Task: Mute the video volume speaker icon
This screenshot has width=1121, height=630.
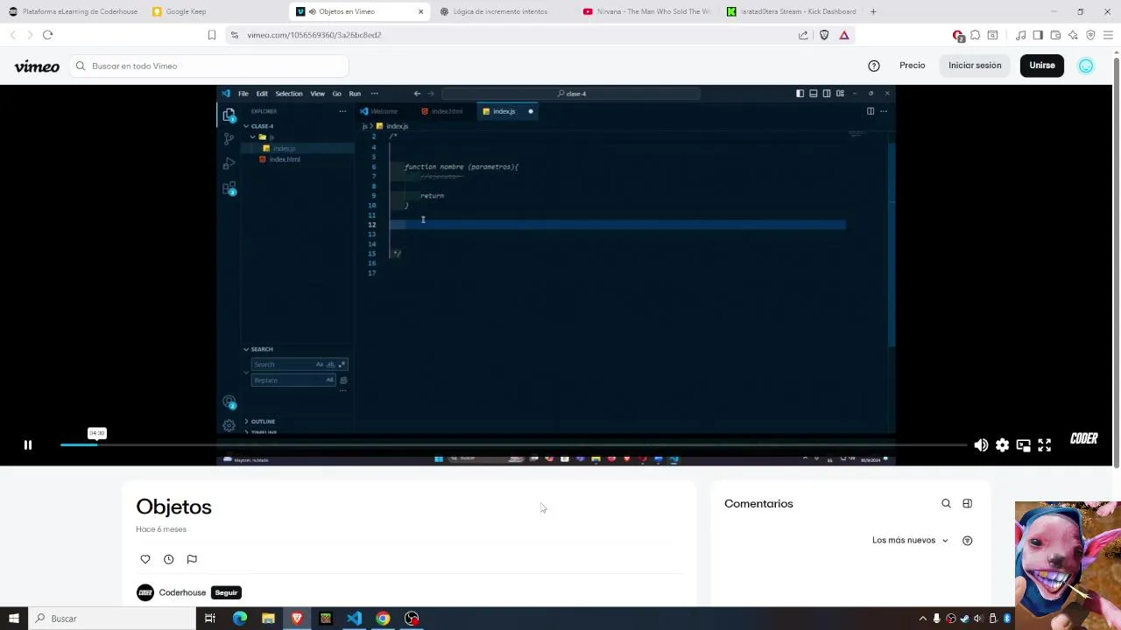Action: point(981,445)
